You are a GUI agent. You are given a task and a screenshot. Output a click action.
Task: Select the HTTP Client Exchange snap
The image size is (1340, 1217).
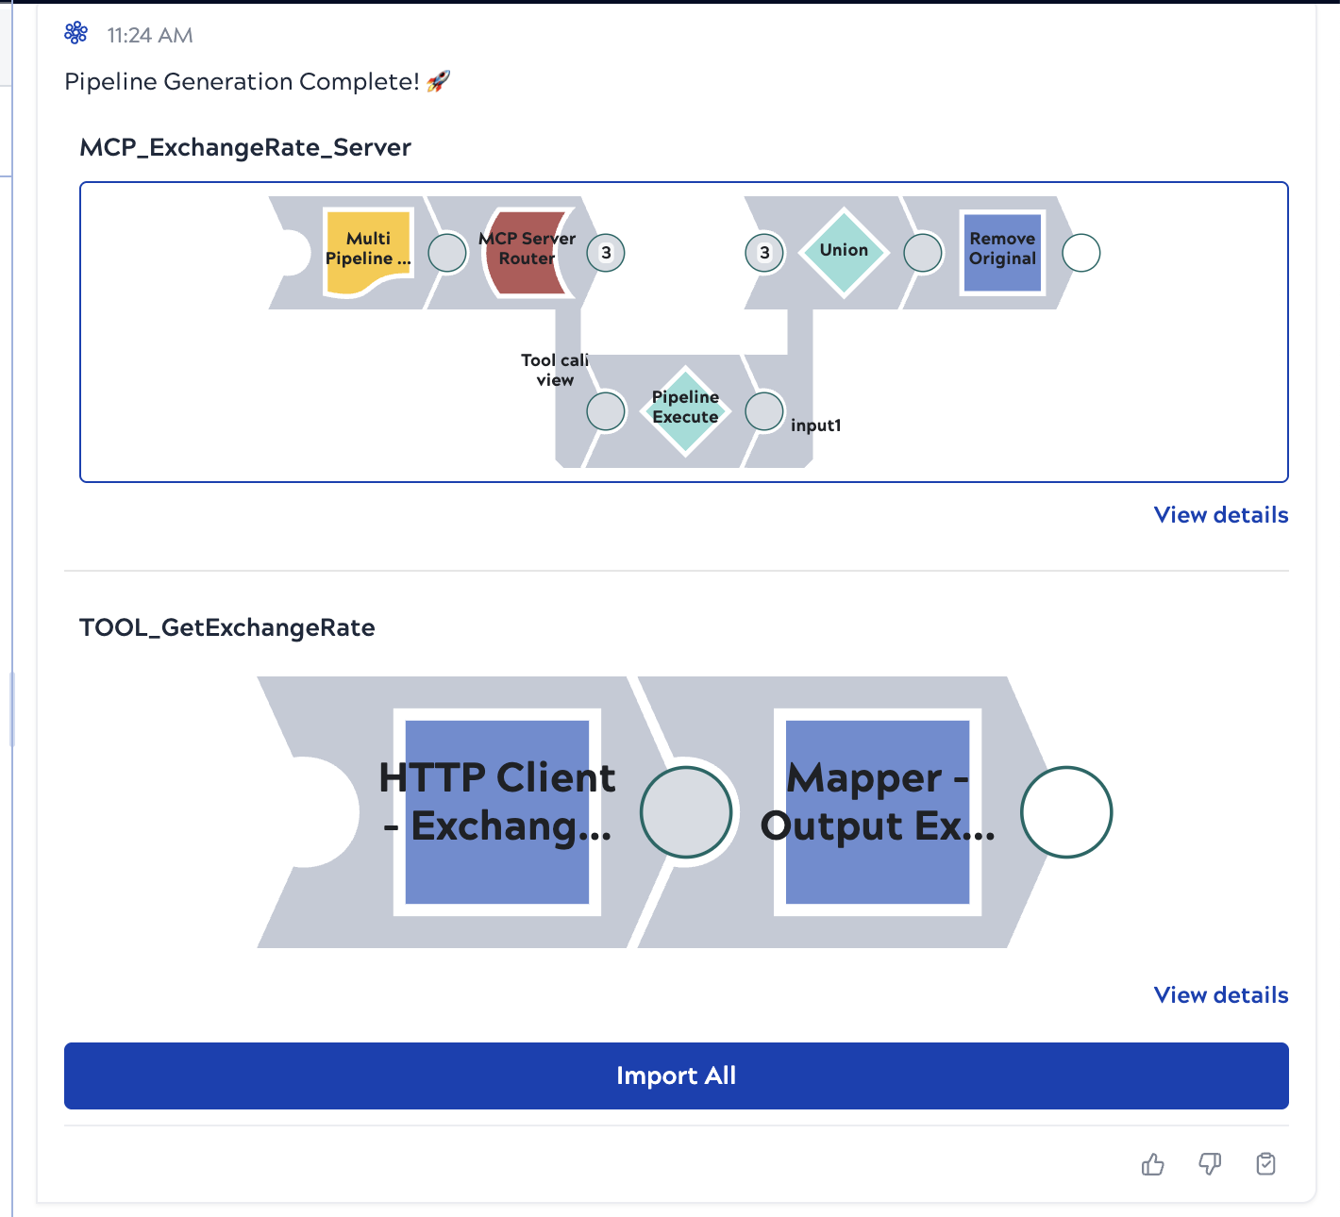pyautogui.click(x=497, y=812)
